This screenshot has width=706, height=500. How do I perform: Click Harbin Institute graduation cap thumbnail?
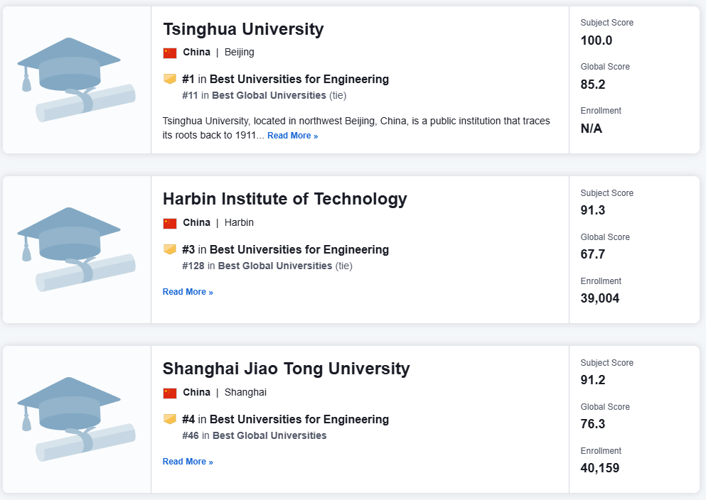tap(76, 249)
